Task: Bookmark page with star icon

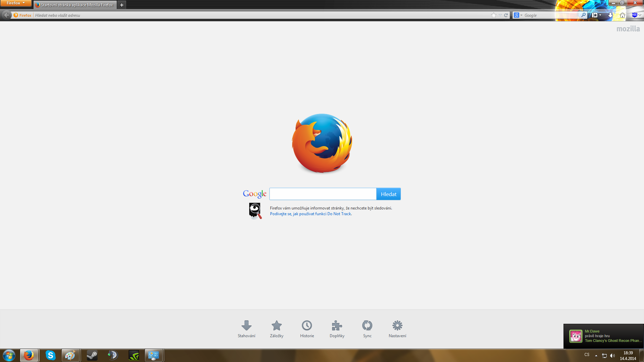Action: click(x=493, y=15)
